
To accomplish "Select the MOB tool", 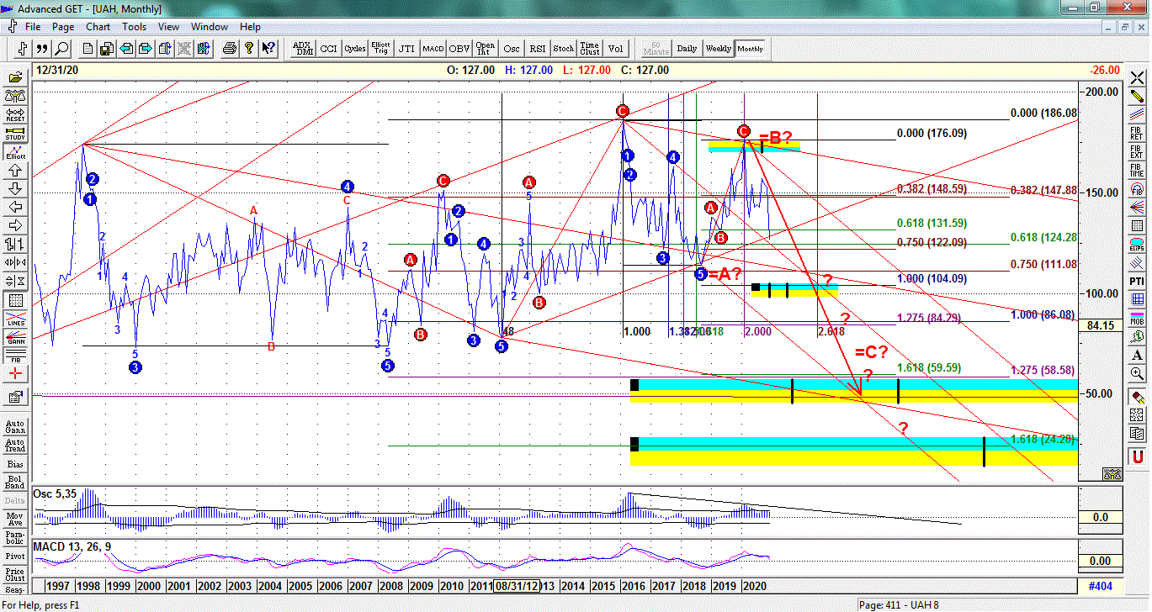I will (1137, 319).
